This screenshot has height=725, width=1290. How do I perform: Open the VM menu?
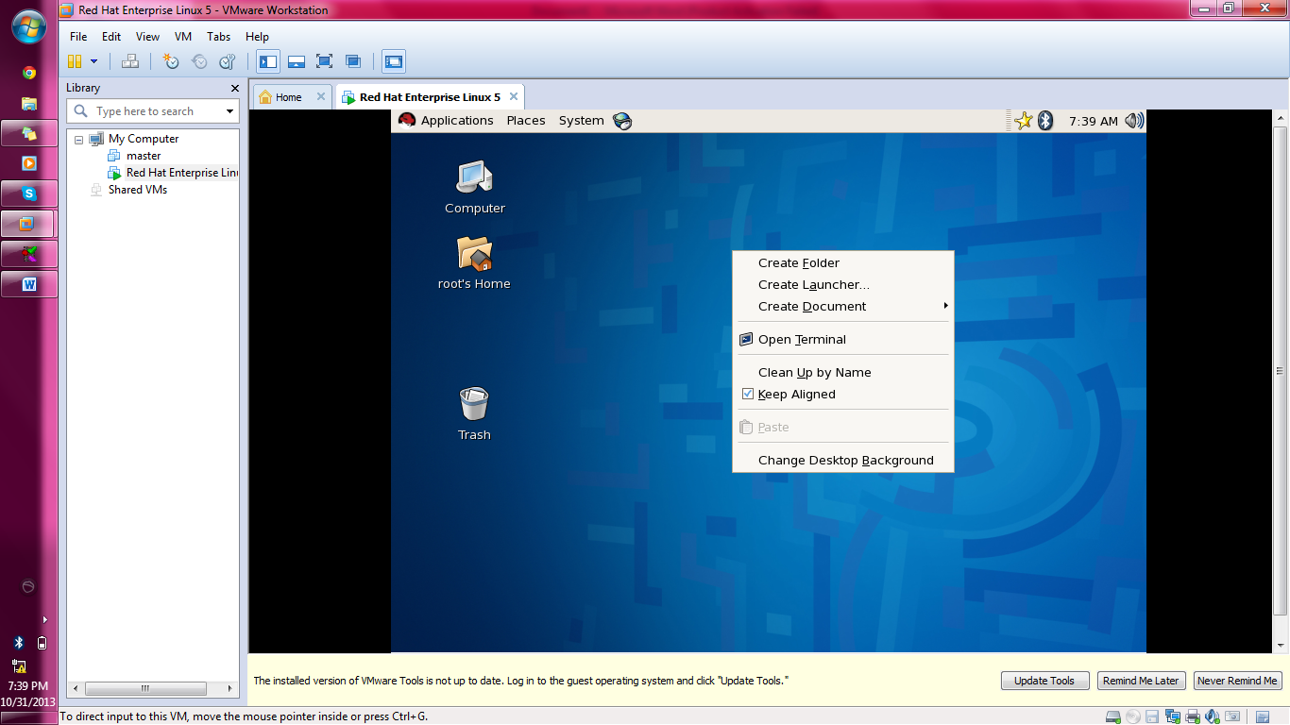(183, 37)
